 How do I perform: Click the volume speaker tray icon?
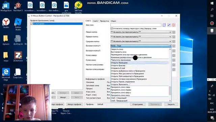[210, 99]
